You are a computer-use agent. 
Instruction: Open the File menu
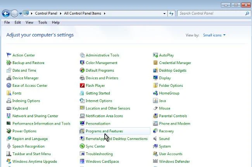7,22
